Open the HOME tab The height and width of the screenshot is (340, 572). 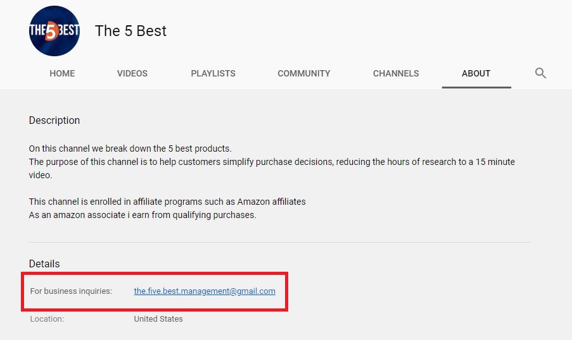[x=62, y=73]
